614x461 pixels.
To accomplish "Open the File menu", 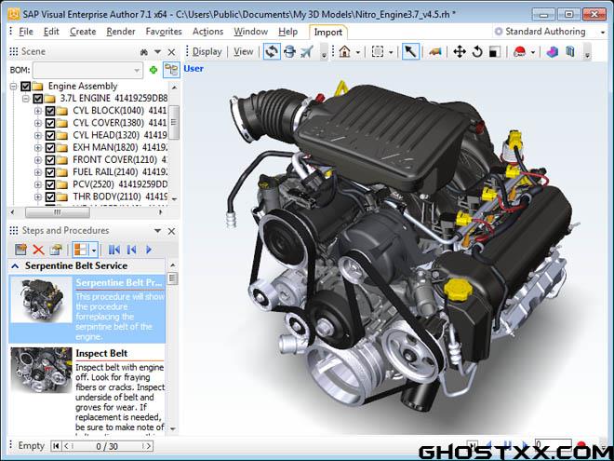I will (26, 32).
